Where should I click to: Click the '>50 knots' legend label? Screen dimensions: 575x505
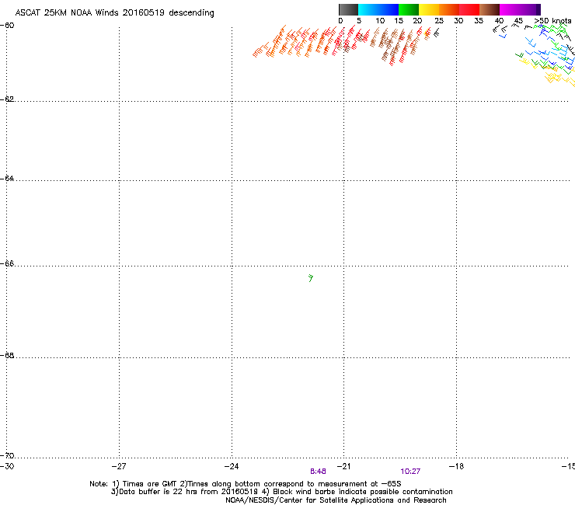pos(552,21)
